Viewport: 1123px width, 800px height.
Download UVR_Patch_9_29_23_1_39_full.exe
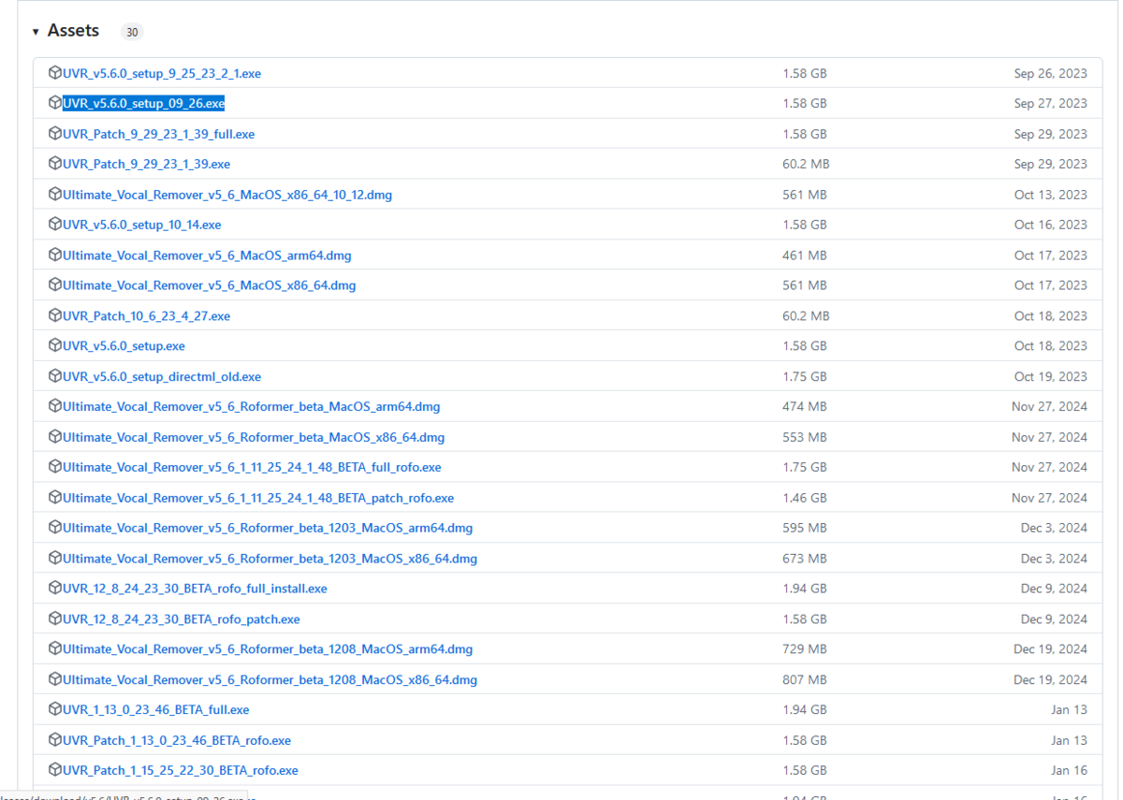tap(158, 134)
